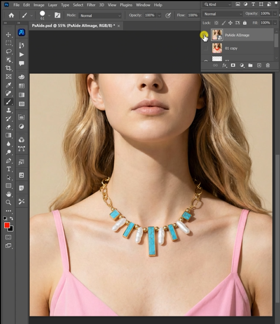Select the Zoom tool
Viewport: 280px width, 324px height.
pyautogui.click(x=8, y=202)
